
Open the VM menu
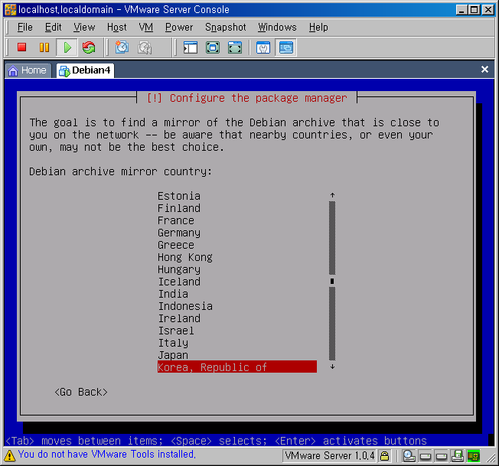tap(146, 27)
